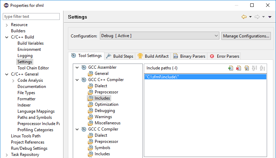This screenshot has width=276, height=158.
Task: Click the GCC C++ Compiler tool icon
Action: [x=84, y=80]
